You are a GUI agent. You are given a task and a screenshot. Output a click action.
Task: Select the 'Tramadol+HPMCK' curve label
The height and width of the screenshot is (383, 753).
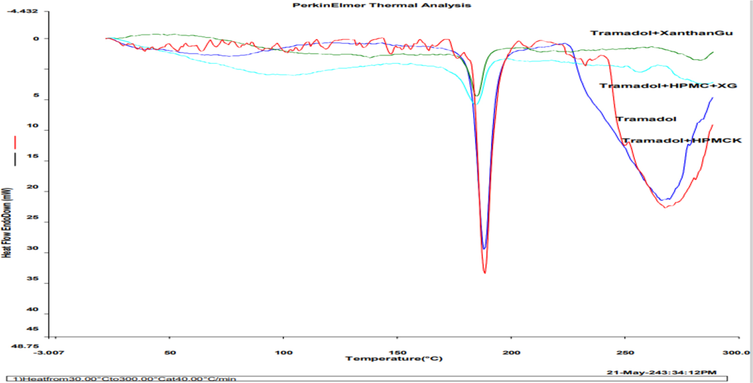(x=682, y=141)
